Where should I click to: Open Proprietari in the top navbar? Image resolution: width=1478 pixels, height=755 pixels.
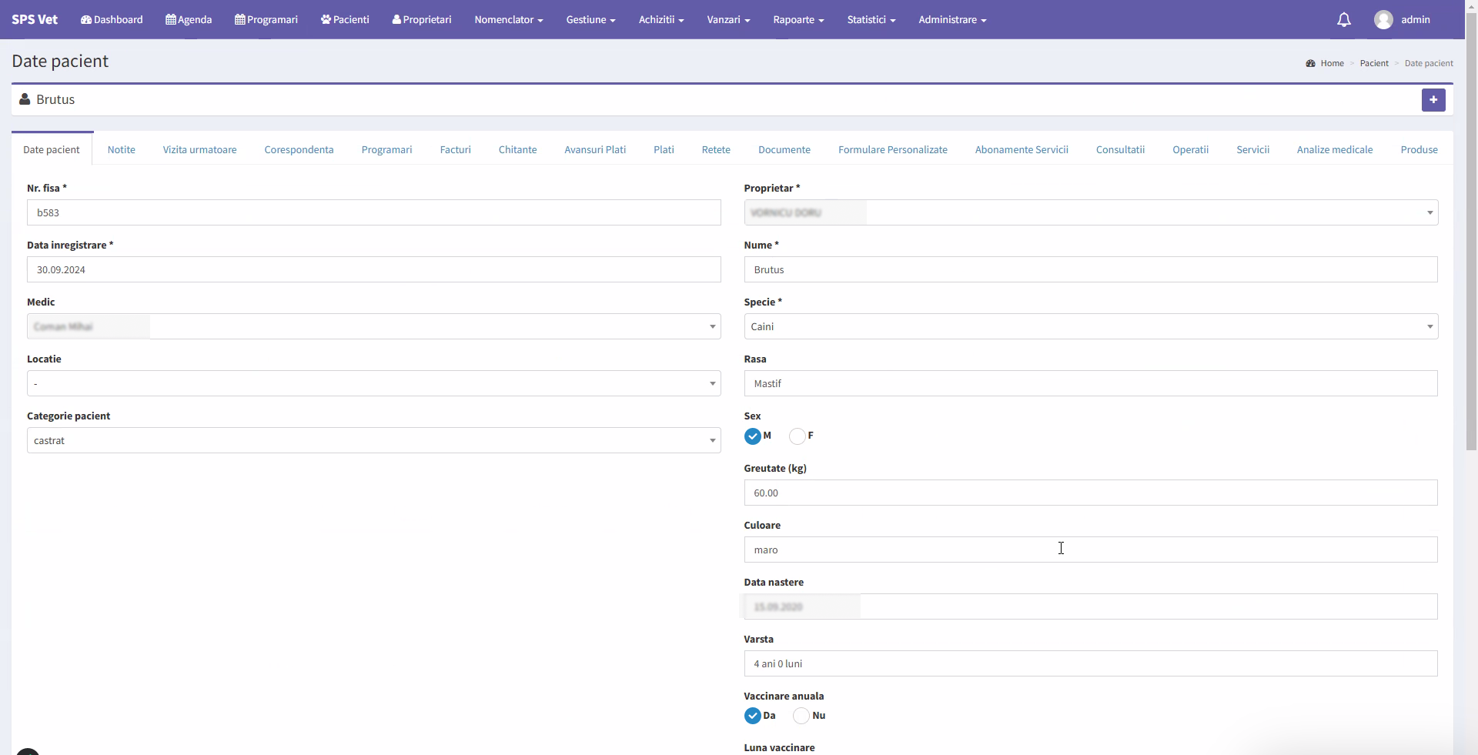tap(422, 20)
